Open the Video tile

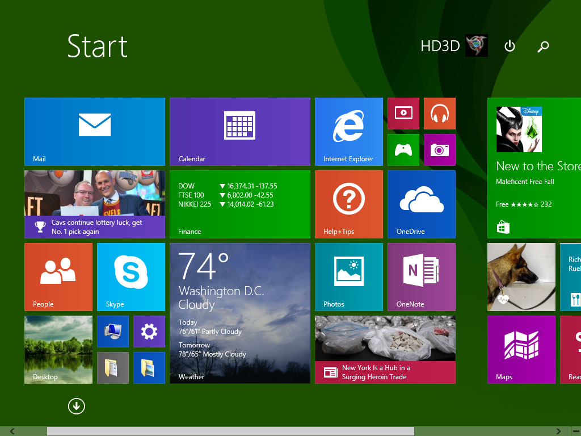403,114
